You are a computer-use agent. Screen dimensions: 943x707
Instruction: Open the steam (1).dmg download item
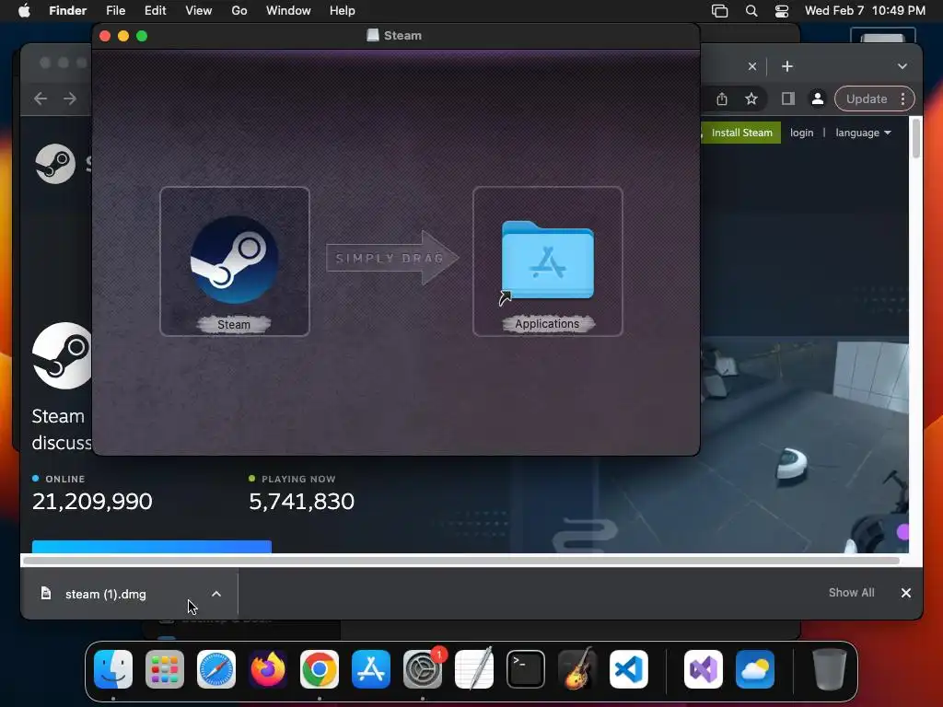coord(105,594)
